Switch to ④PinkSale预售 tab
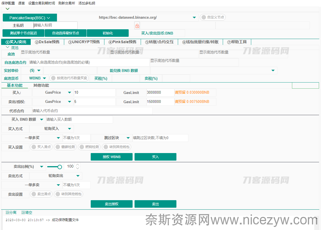321x230 pixels. (x=123, y=42)
